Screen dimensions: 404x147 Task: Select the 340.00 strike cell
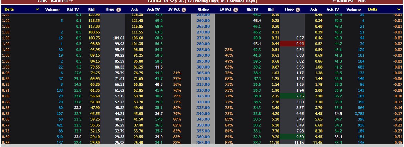click(x=203, y=114)
